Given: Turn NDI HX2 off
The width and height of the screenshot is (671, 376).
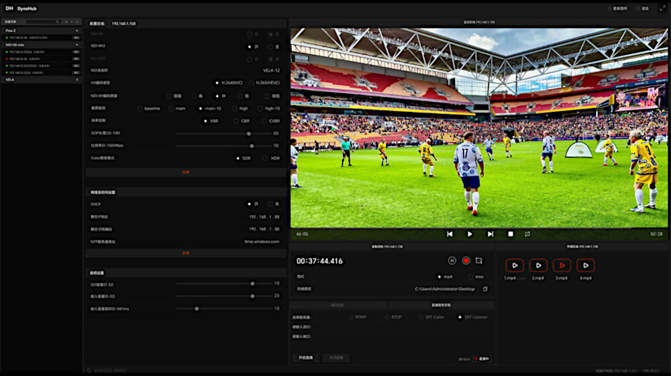Looking at the screenshot, I should [x=271, y=46].
